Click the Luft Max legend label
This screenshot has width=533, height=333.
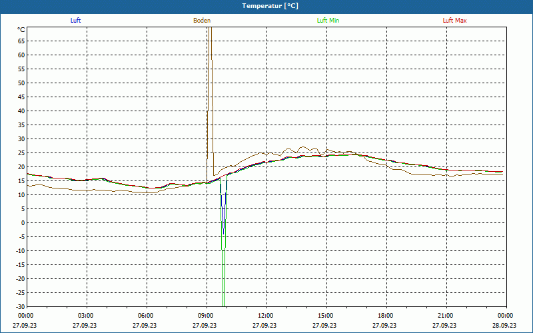[x=454, y=21]
